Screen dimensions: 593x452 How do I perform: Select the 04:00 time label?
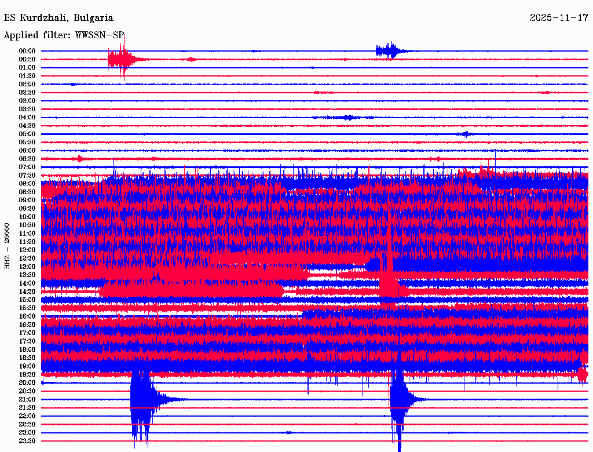[x=27, y=118]
